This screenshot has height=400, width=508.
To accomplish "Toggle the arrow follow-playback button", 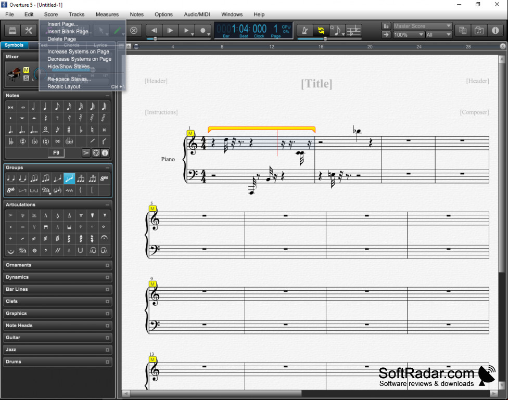I will [386, 35].
